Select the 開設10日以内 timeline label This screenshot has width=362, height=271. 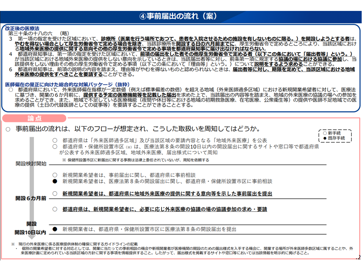pos(30,232)
